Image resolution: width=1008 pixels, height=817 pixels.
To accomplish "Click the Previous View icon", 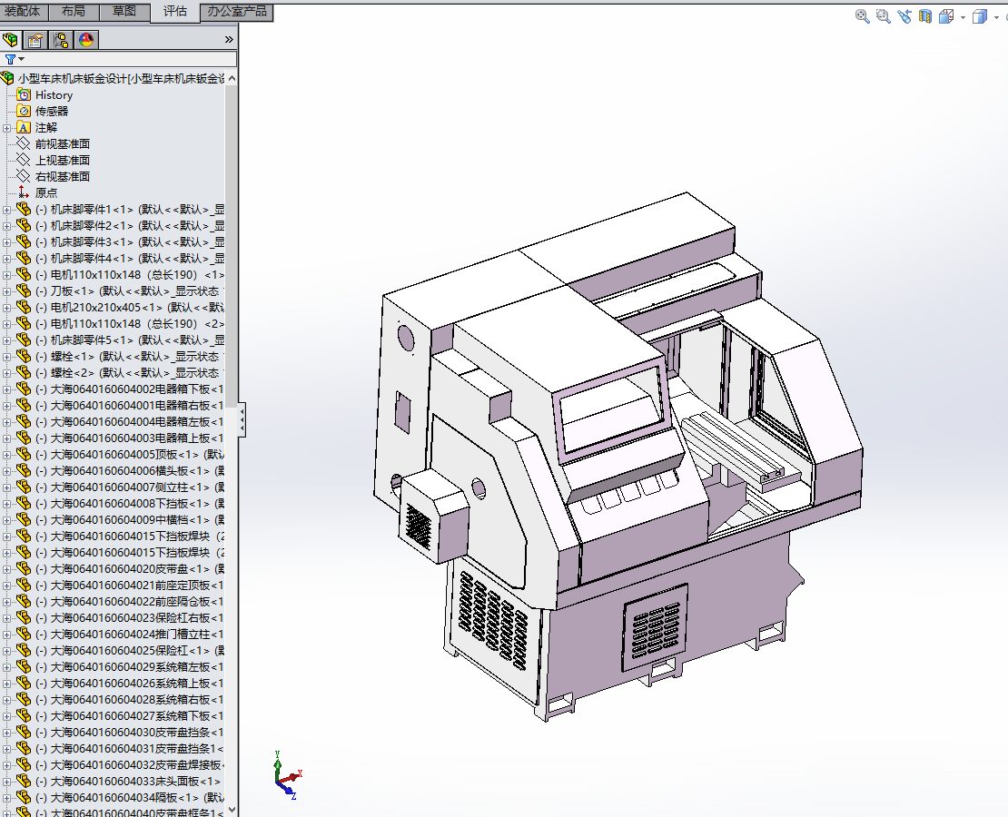I will 904,16.
